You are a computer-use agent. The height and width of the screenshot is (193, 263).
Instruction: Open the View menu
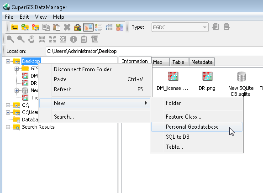click(41, 17)
